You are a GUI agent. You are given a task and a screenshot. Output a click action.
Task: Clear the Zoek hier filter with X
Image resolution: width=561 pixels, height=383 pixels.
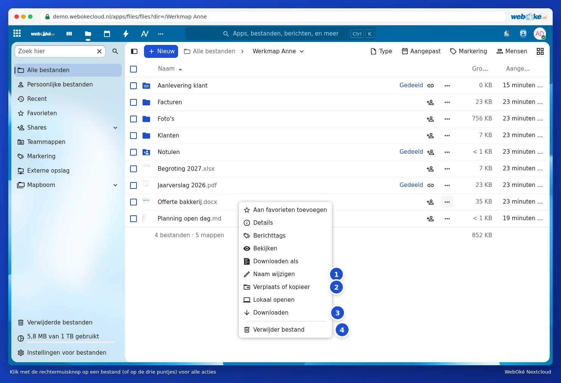click(x=99, y=51)
